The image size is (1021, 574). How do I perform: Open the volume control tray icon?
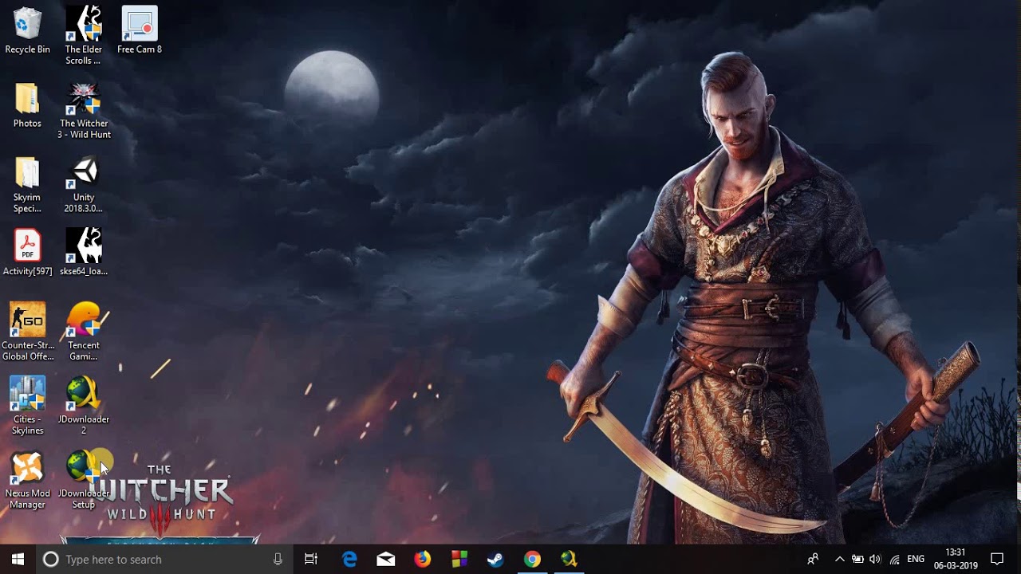875,559
